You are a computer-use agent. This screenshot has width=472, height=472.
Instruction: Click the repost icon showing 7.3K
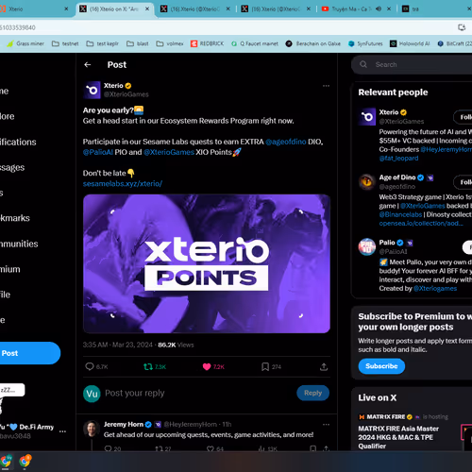148,366
